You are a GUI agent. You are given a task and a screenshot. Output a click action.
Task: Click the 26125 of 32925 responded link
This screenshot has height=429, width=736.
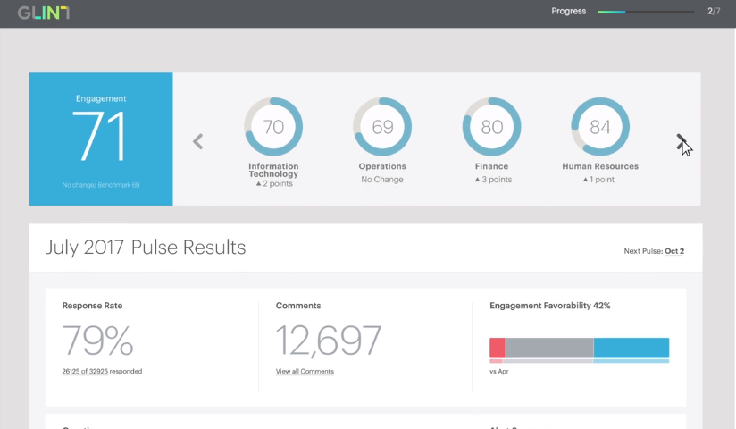[x=102, y=371]
